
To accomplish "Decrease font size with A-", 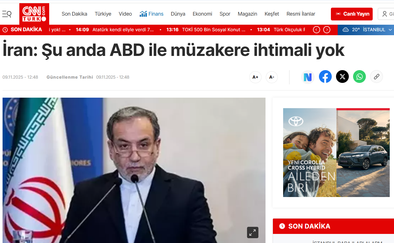I will point(272,77).
